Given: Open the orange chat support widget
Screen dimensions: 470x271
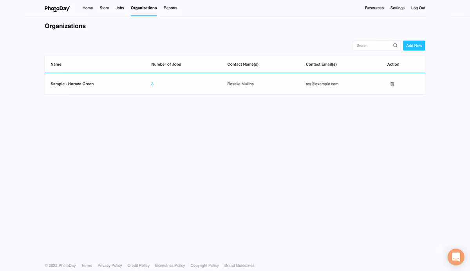Looking at the screenshot, I should (456, 257).
